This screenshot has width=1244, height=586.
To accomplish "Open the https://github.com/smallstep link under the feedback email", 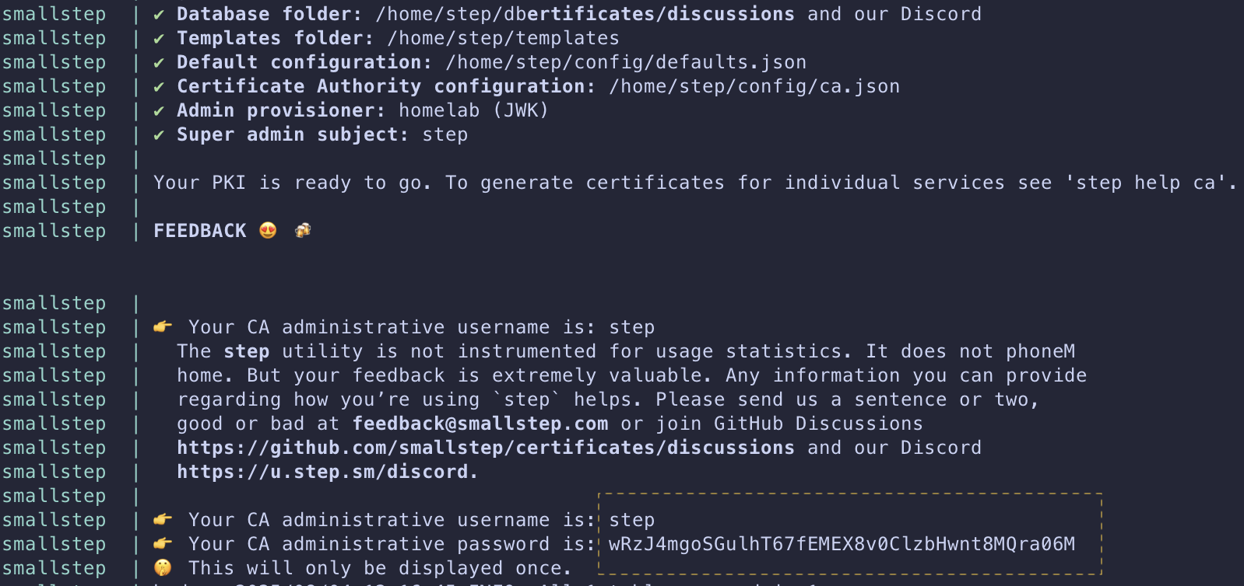I will [486, 448].
